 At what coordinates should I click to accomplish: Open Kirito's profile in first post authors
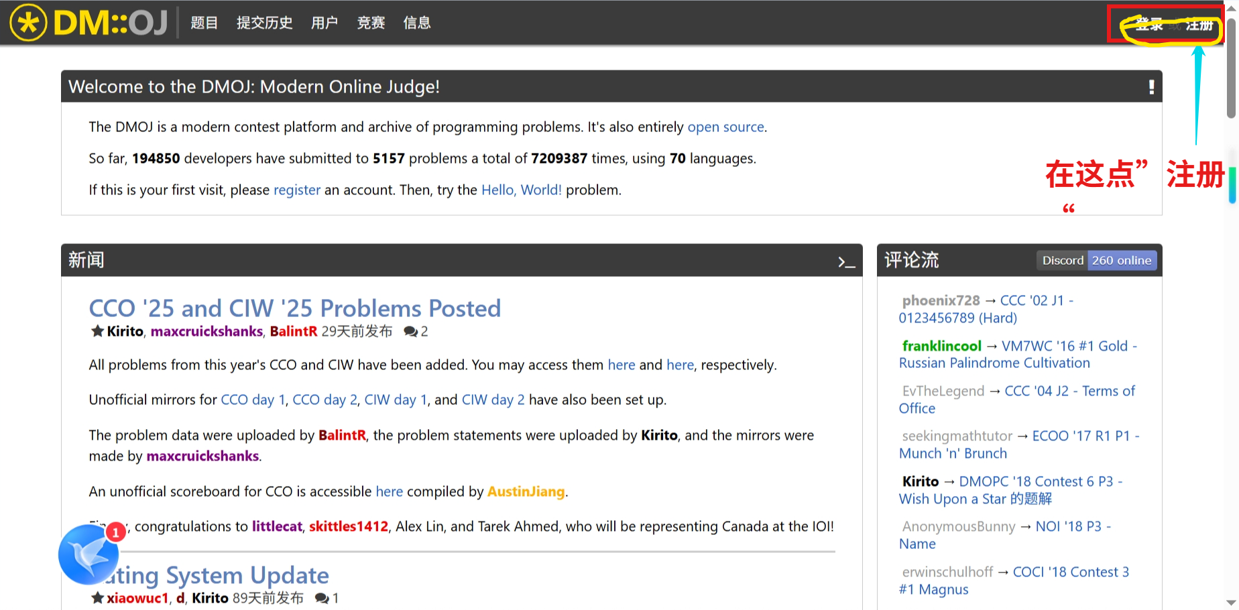(125, 331)
